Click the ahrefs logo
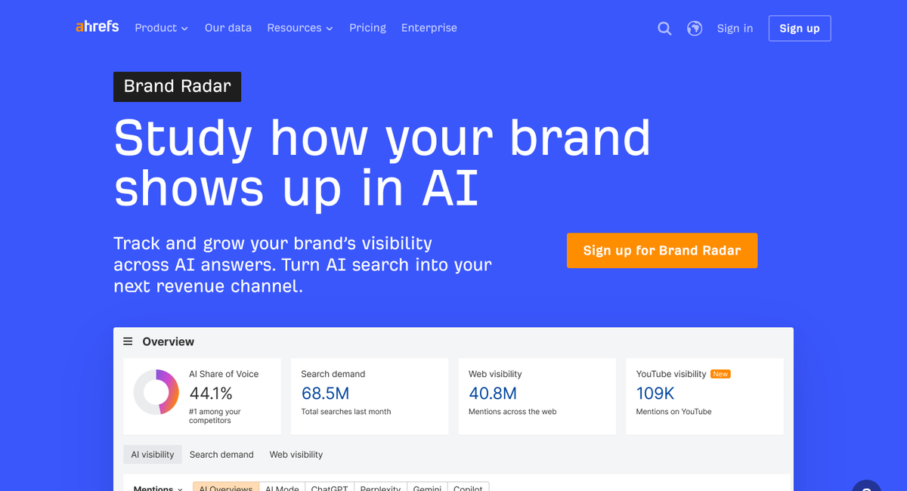 pos(98,27)
